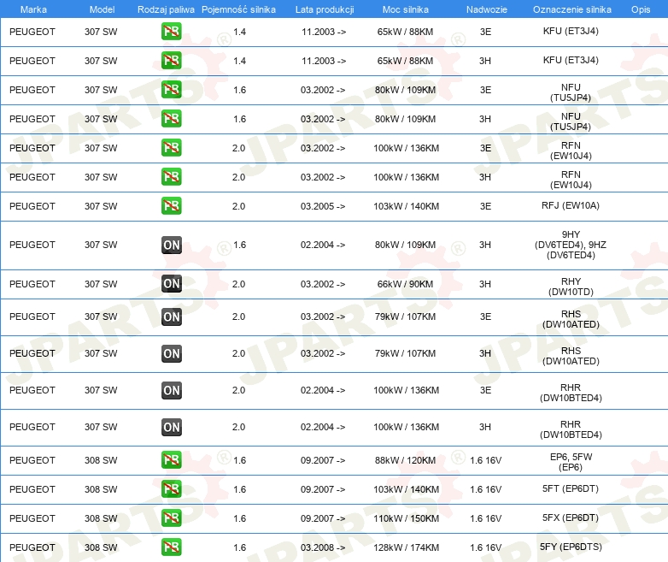Image resolution: width=668 pixels, height=562 pixels.
Task: Click the 5FT (EP6DT) engine code cell
Action: [x=571, y=488]
